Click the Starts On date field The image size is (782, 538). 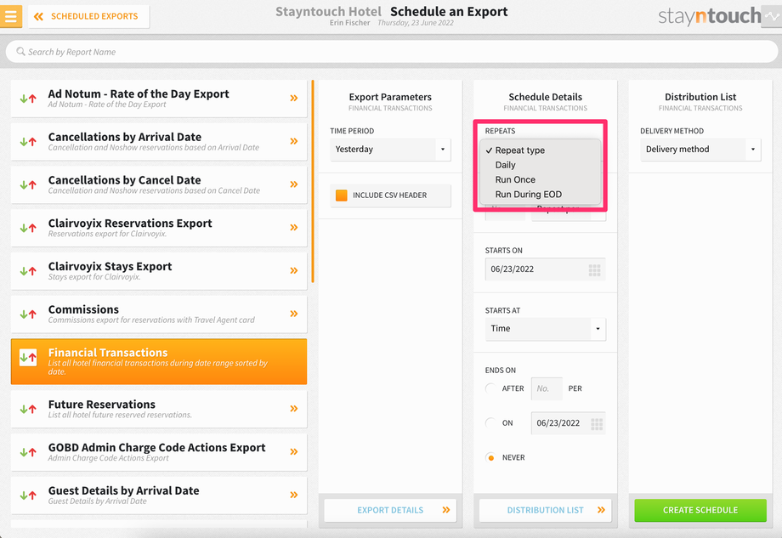pyautogui.click(x=545, y=269)
